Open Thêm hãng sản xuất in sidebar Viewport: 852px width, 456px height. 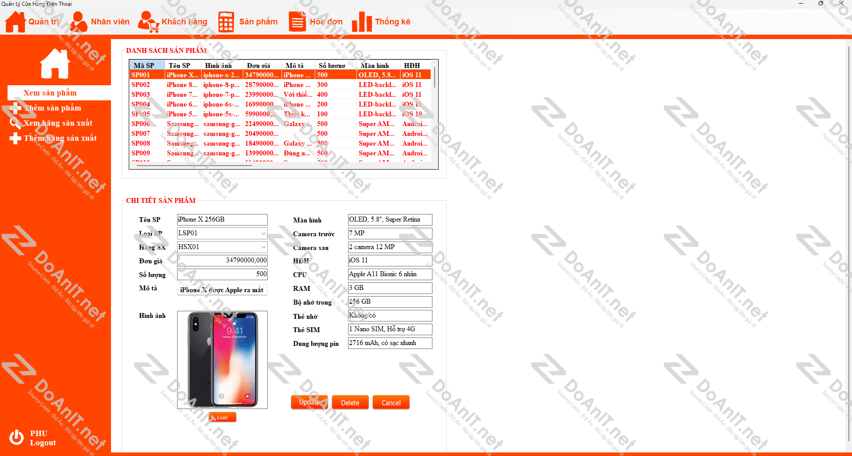tap(60, 138)
